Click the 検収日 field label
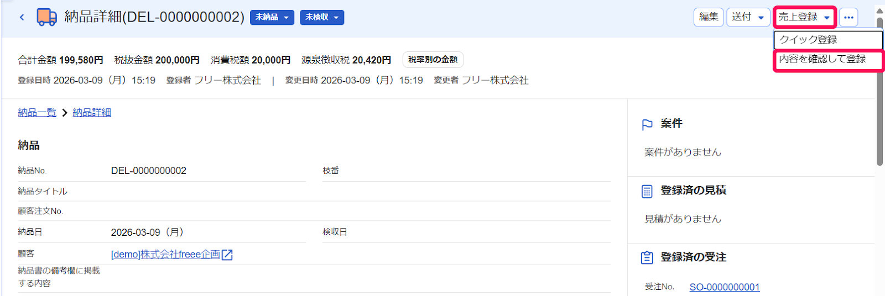 pyautogui.click(x=335, y=232)
